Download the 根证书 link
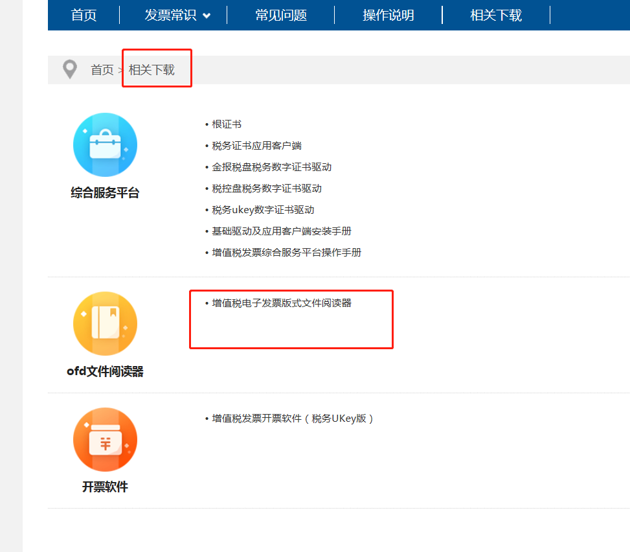The width and height of the screenshot is (630, 552). point(227,124)
